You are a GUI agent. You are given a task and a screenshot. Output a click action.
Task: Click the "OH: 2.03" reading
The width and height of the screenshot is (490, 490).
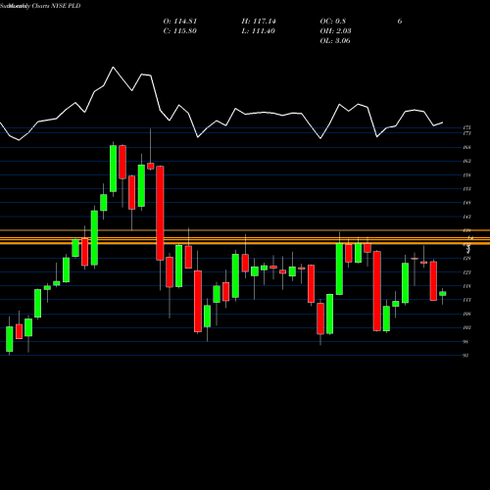click(335, 31)
